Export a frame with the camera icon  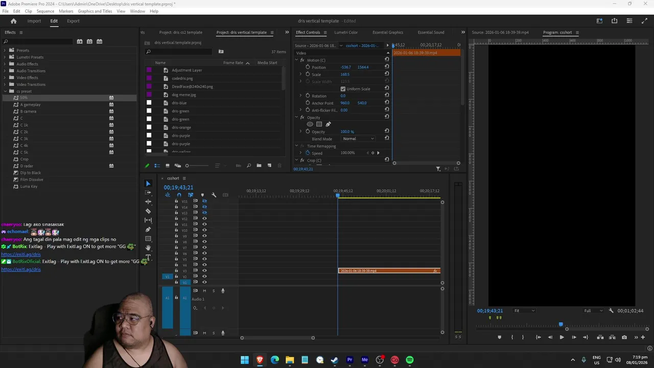[x=624, y=337]
